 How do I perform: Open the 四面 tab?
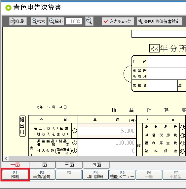click(x=96, y=165)
